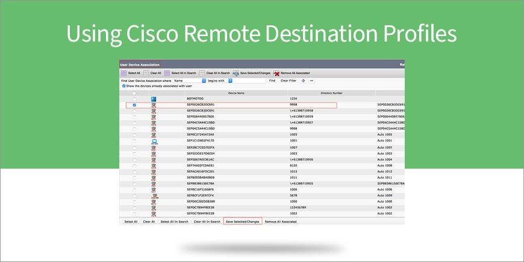Check the SEPDC7894F8EE28 123456789 row checkbox
The width and height of the screenshot is (524, 262).
(x=134, y=208)
